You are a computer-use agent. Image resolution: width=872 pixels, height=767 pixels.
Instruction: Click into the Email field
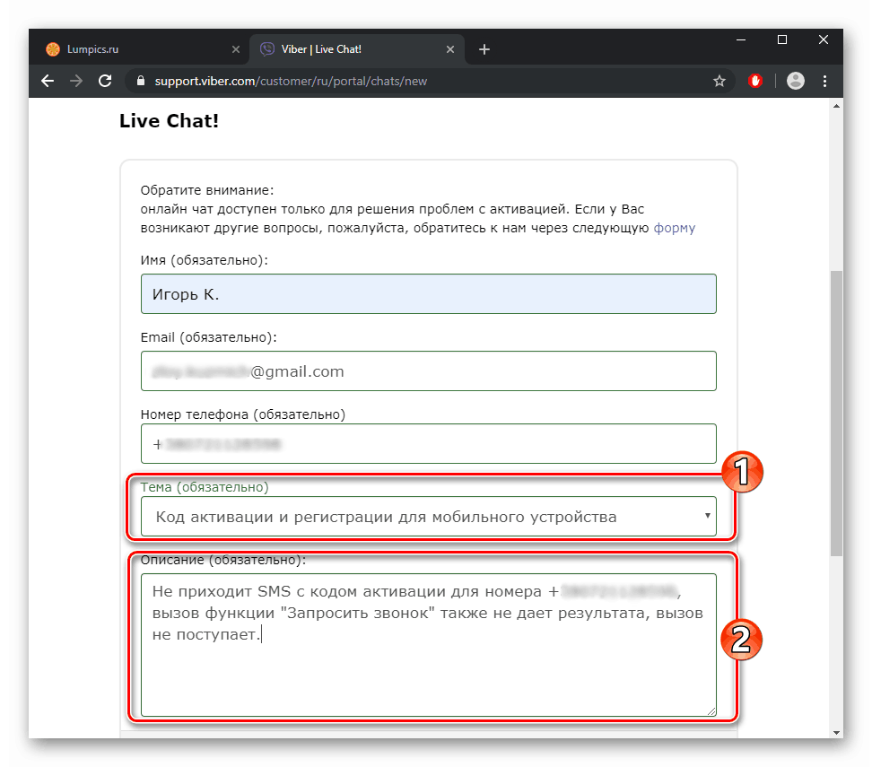428,371
